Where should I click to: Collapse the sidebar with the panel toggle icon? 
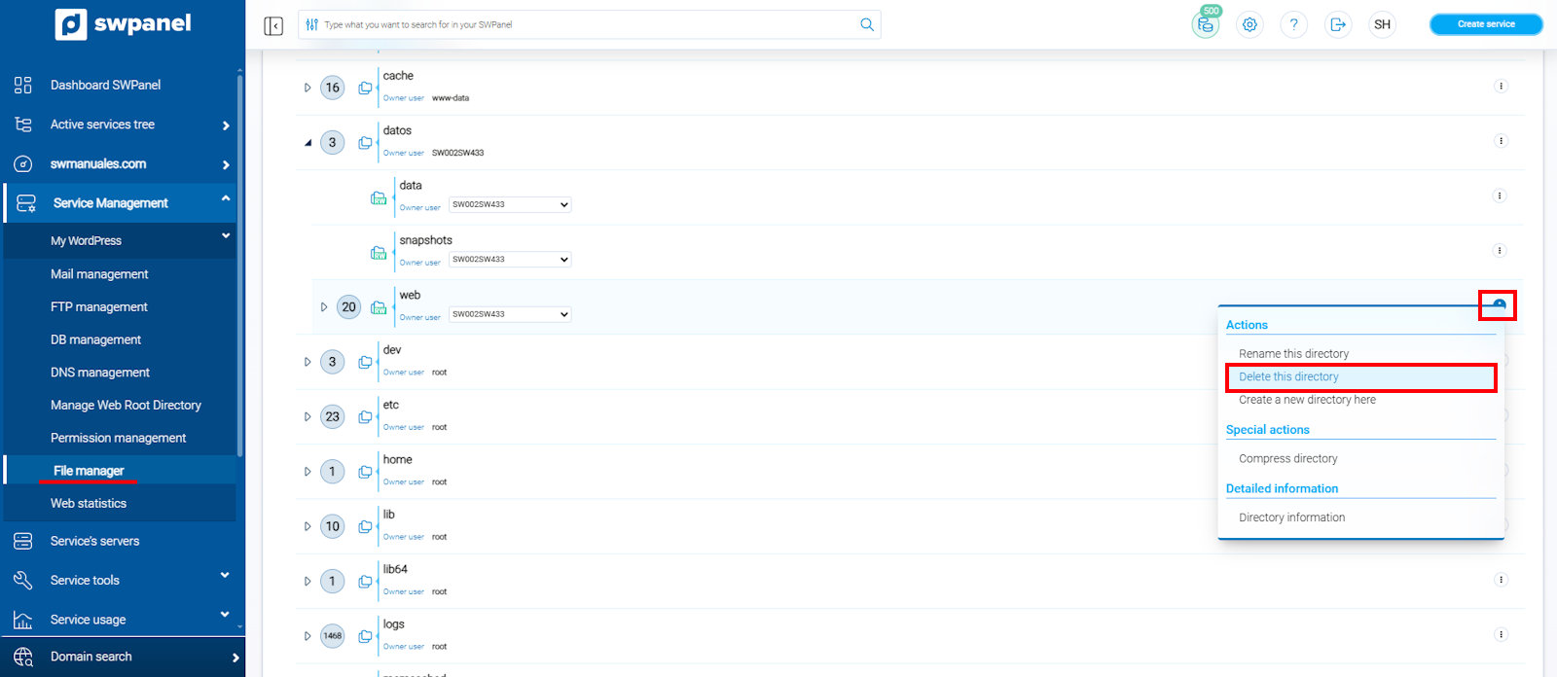273,25
